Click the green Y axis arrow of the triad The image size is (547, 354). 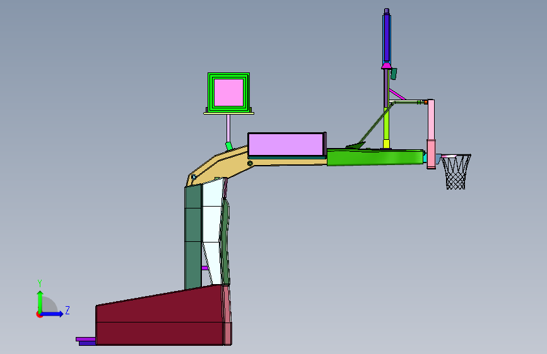pyautogui.click(x=40, y=301)
